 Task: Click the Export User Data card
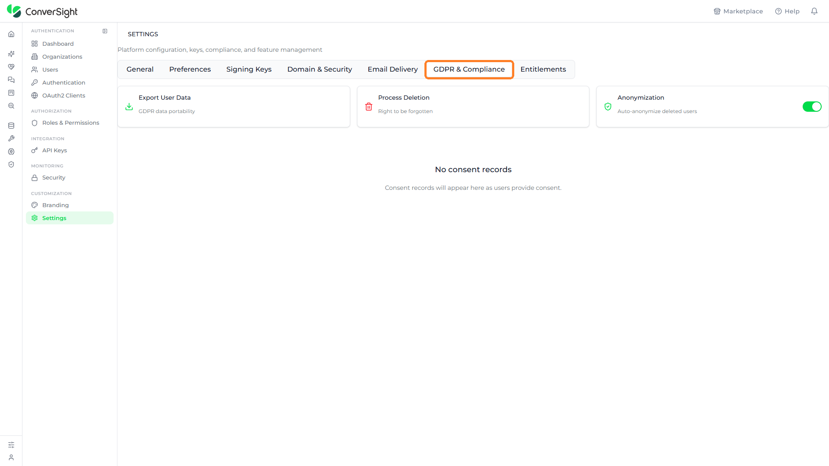tap(234, 107)
